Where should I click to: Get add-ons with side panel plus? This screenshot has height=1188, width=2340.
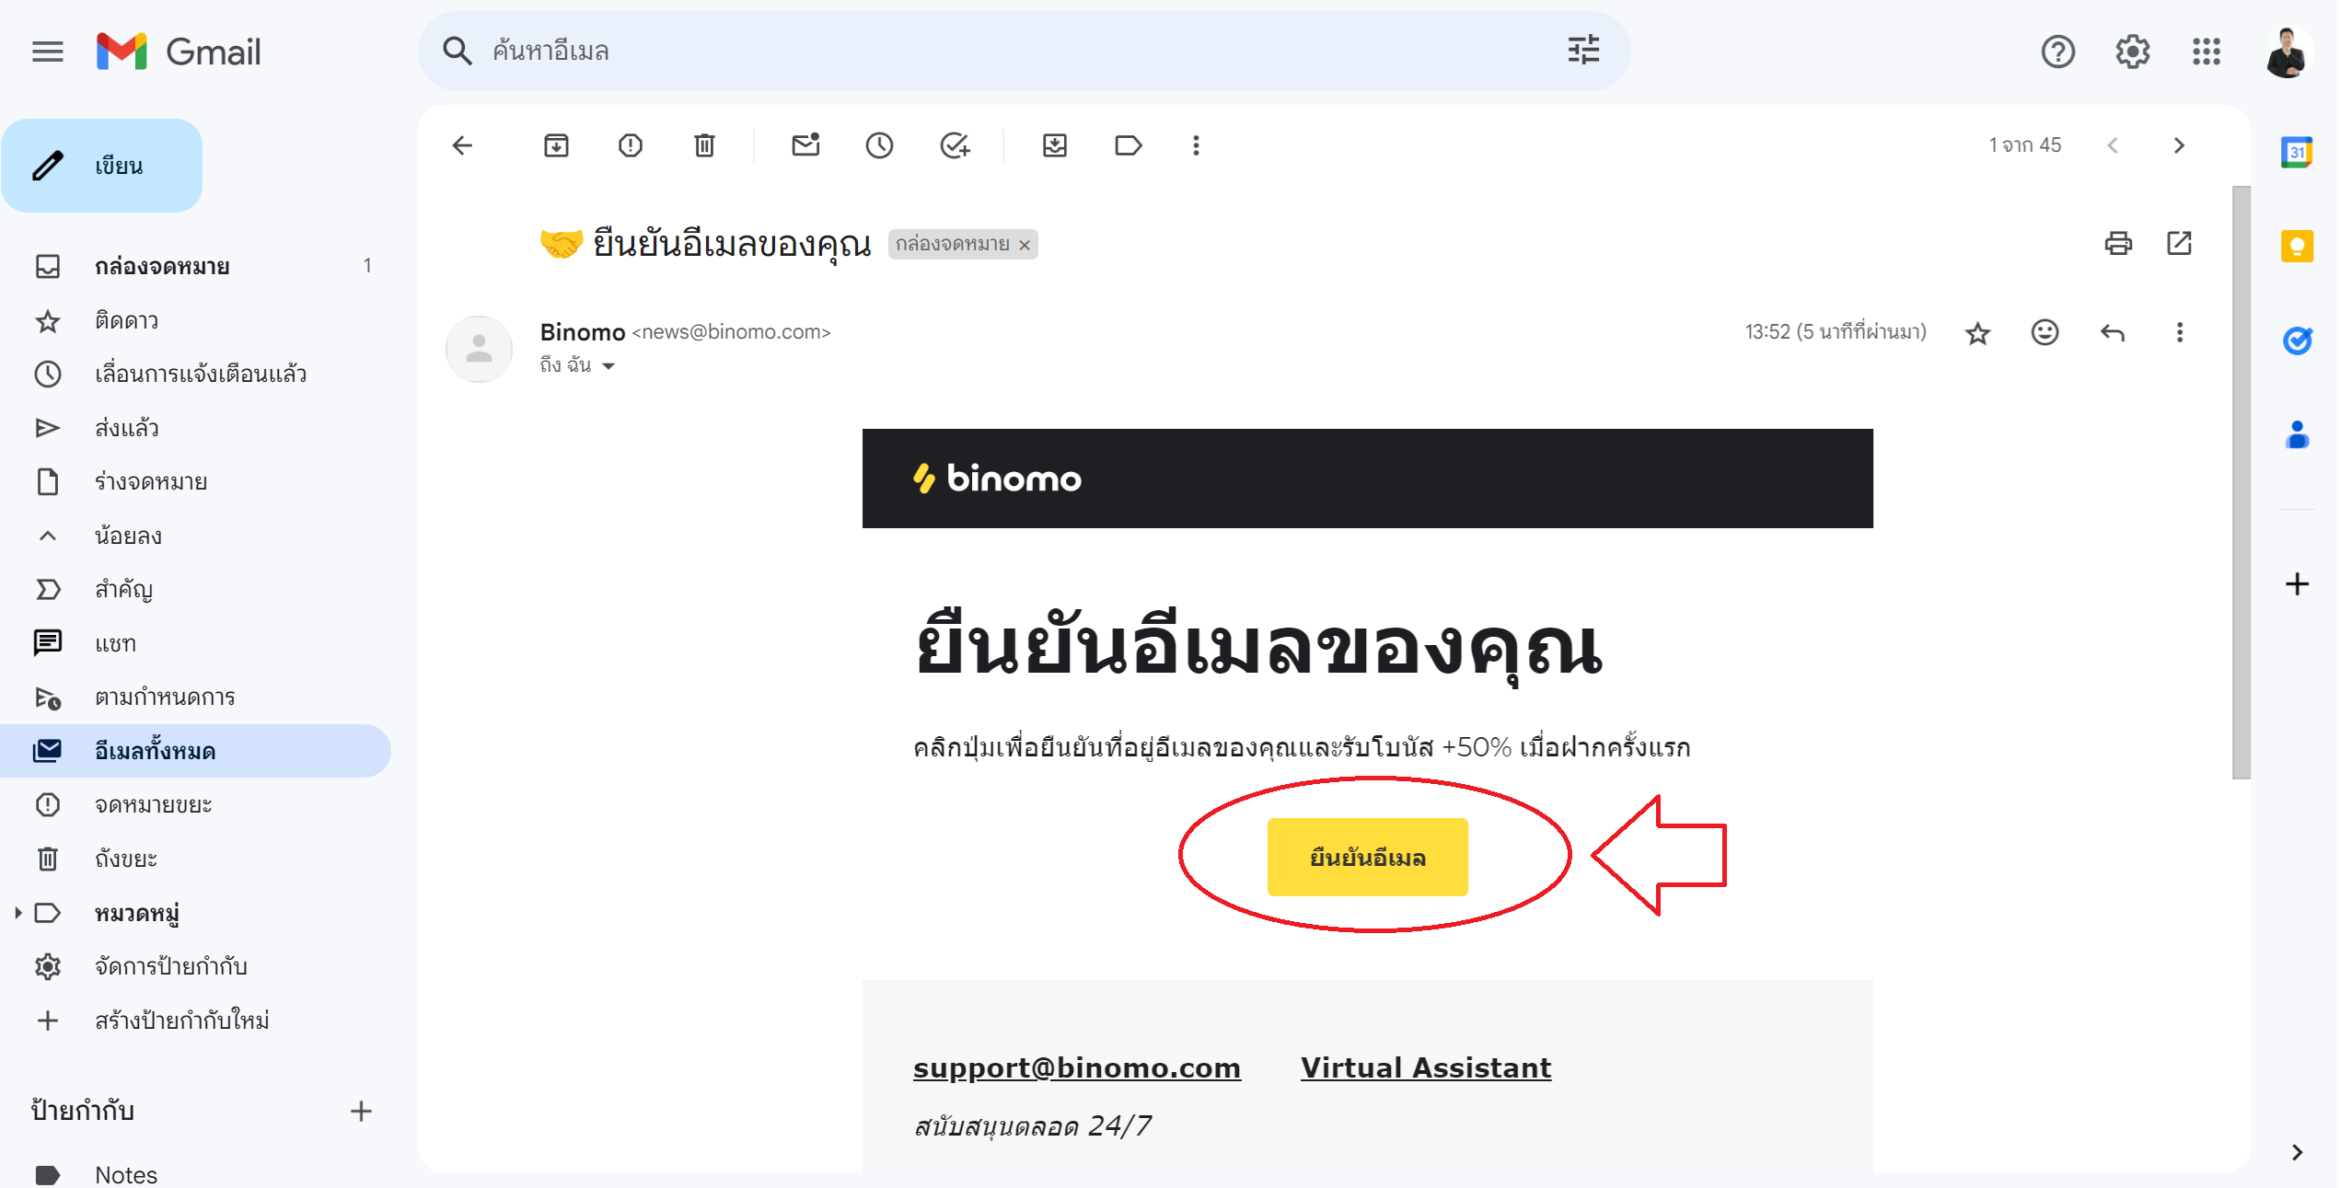click(2297, 584)
